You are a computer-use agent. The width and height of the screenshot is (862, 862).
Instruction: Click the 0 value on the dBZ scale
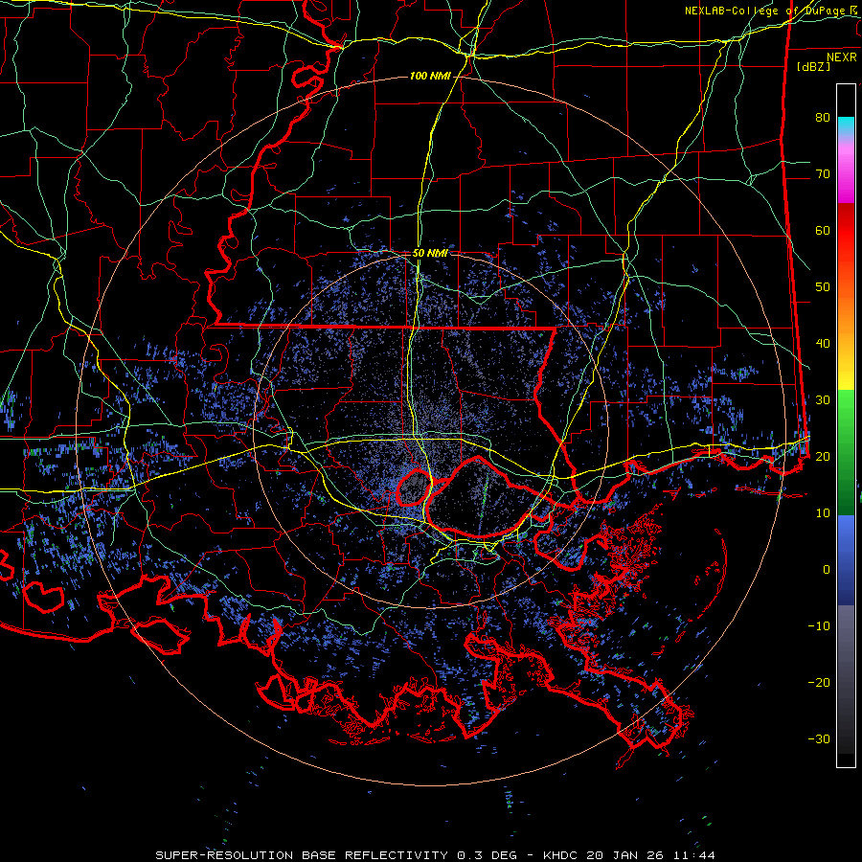pos(827,570)
